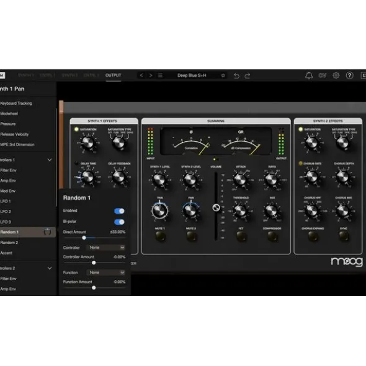Click the Function Amount slider handle
The height and width of the screenshot is (366, 366).
(x=94, y=288)
